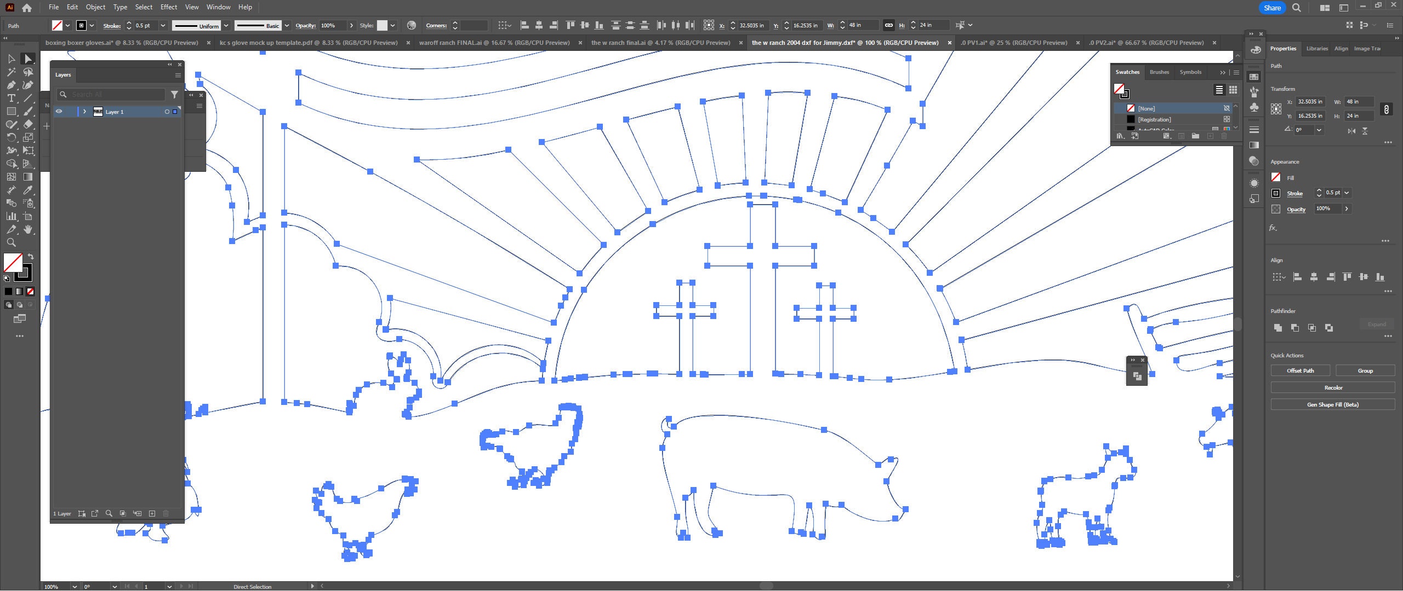Activate the Zoom tool

point(11,242)
